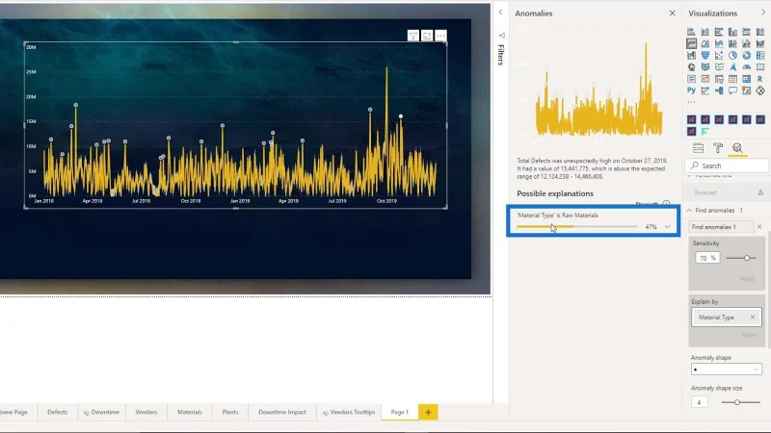Image resolution: width=771 pixels, height=433 pixels.
Task: Select the Page 1 tab
Action: pyautogui.click(x=400, y=412)
